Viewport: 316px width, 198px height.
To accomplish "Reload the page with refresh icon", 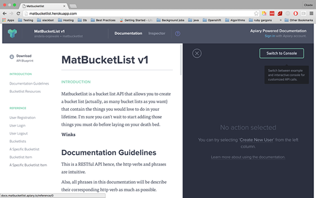I will [x=19, y=14].
